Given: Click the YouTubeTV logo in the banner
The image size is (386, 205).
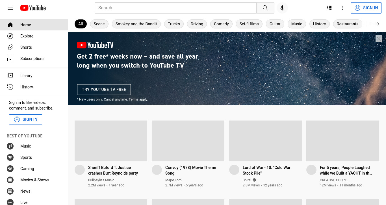Looking at the screenshot, I should 95,45.
